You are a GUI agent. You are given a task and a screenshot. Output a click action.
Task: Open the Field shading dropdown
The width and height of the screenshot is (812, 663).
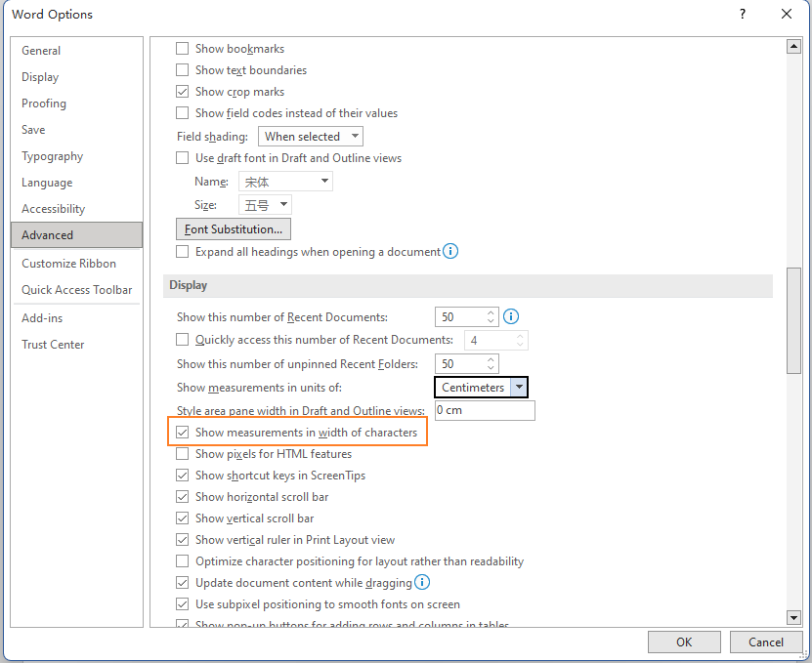pyautogui.click(x=311, y=136)
